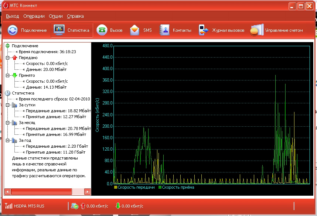This screenshot has width=317, height=216.
Task: Open the Журнал вызовов call log icon
Action: click(x=204, y=30)
